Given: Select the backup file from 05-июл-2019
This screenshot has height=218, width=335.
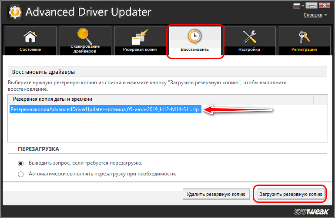Looking at the screenshot, I should [105, 109].
